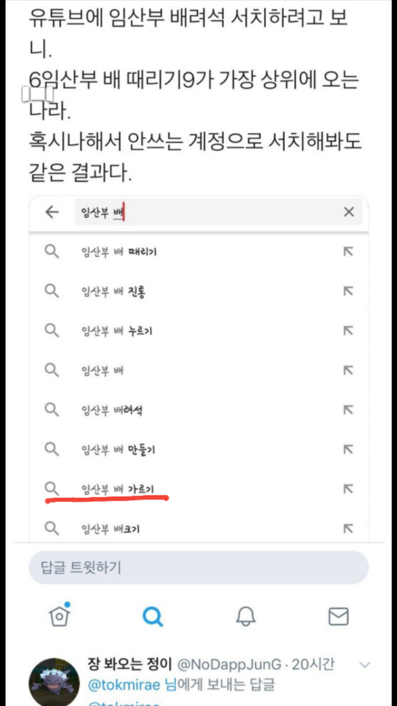Open the Messages envelope tab
397x706 pixels.
(x=339, y=616)
